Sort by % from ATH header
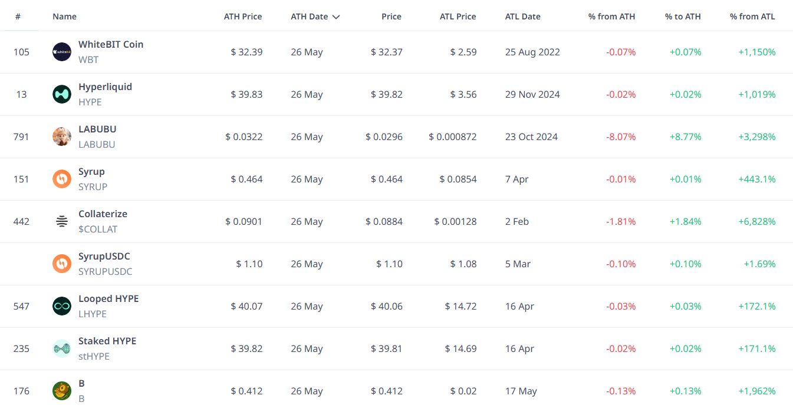 (x=612, y=16)
